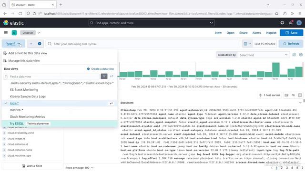Click the Add a field button at bottom
Image resolution: width=305 pixels, height=171 pixels.
[x=32, y=166]
